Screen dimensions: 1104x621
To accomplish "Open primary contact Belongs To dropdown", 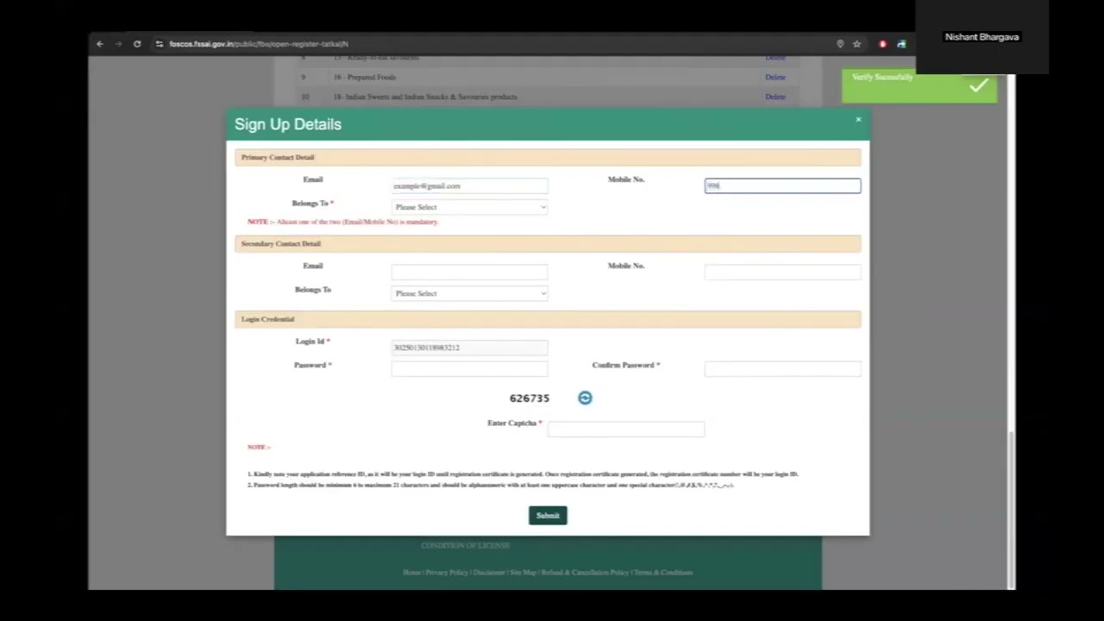I will point(469,207).
